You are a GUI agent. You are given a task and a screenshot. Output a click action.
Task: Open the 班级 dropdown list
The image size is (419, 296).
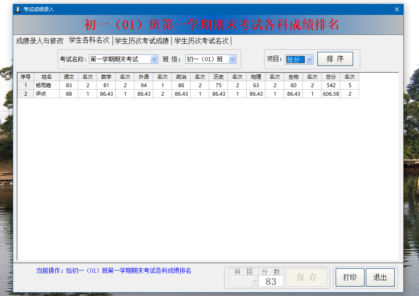[232, 59]
